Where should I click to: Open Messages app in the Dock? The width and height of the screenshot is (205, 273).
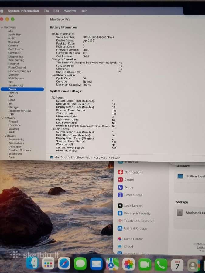coord(80,264)
